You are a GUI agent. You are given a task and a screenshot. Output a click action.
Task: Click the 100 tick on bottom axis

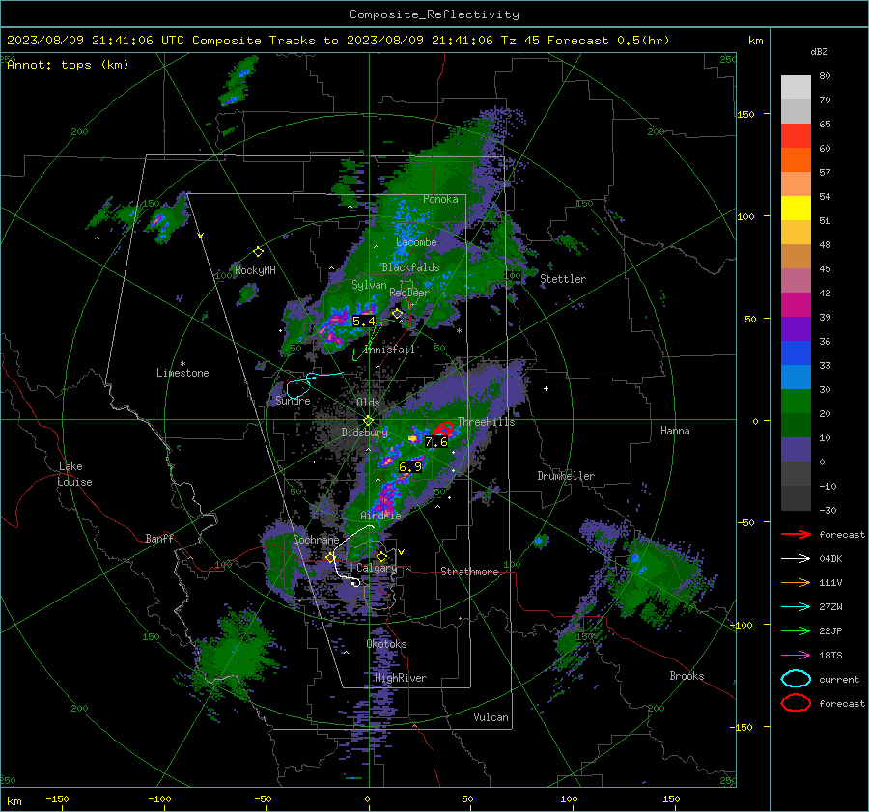(569, 799)
